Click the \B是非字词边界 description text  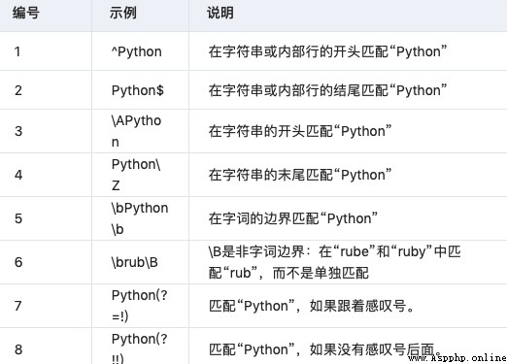coord(335,262)
